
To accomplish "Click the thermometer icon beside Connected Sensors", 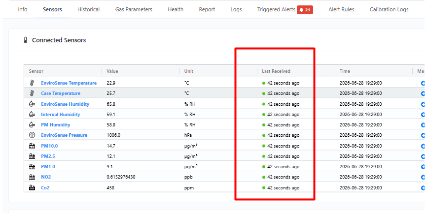I will coord(26,40).
